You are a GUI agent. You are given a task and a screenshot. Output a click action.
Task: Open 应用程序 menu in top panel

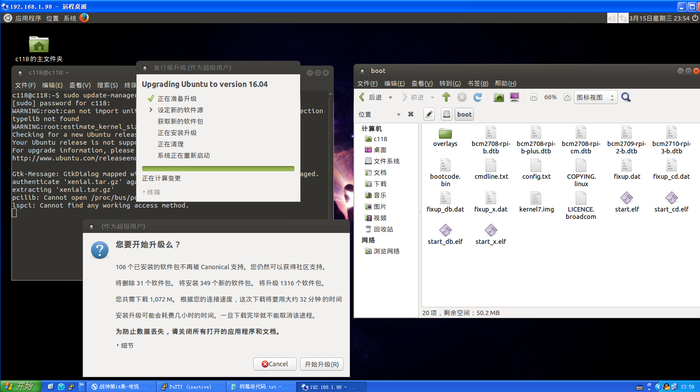coord(28,18)
